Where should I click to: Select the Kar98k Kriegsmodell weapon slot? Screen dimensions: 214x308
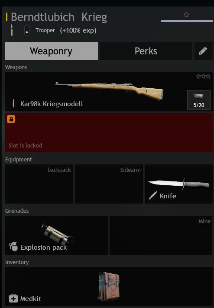click(x=109, y=92)
